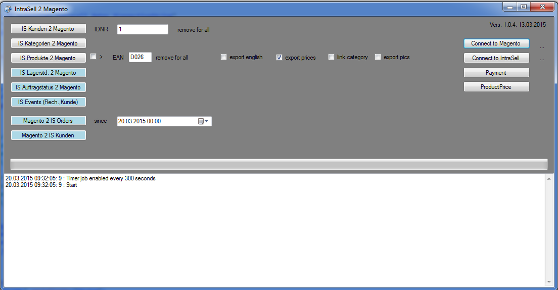
Task: Close the IntraSell 2 Magento window
Action: tap(542, 7)
